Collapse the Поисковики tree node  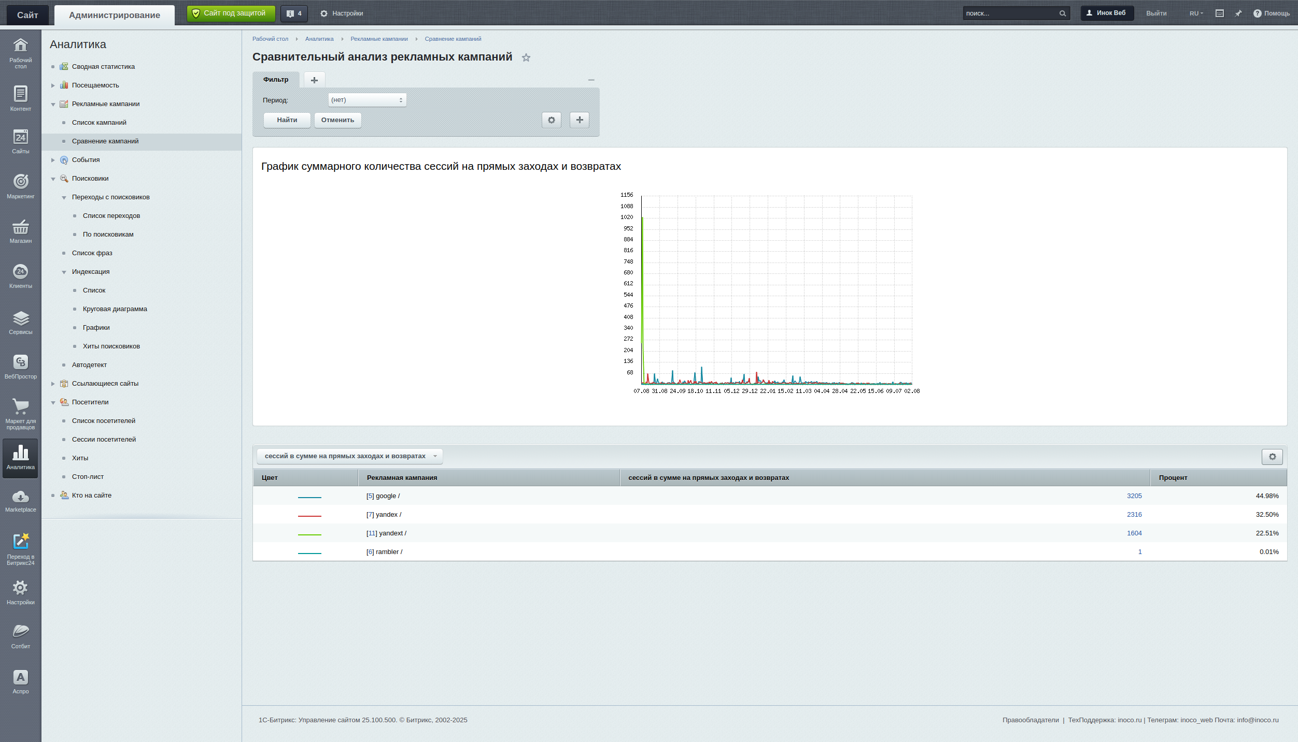pyautogui.click(x=53, y=179)
